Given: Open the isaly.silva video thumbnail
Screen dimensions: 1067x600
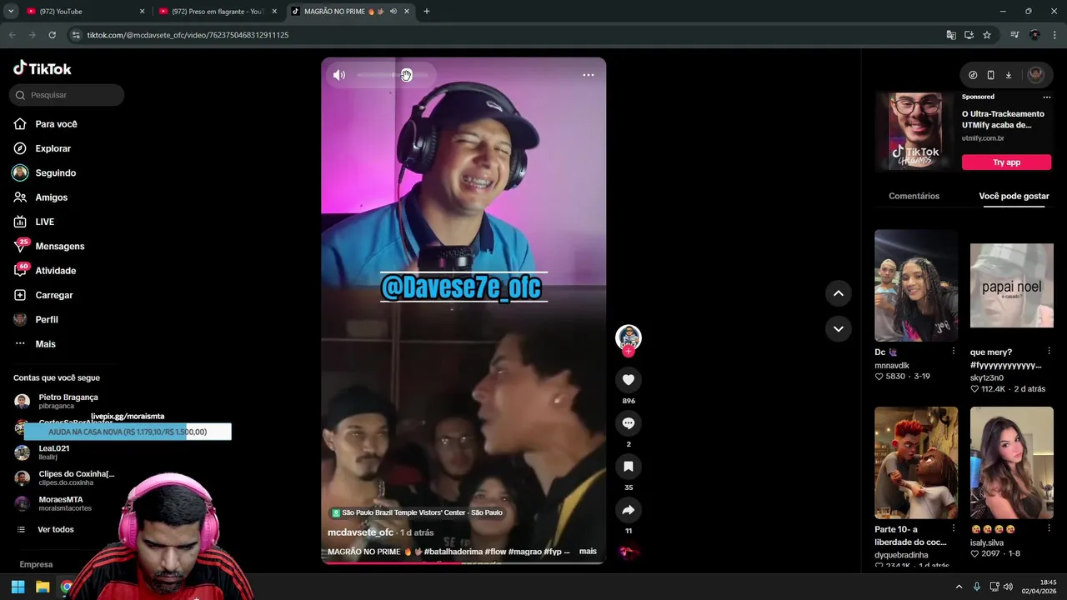Looking at the screenshot, I should click(1011, 462).
